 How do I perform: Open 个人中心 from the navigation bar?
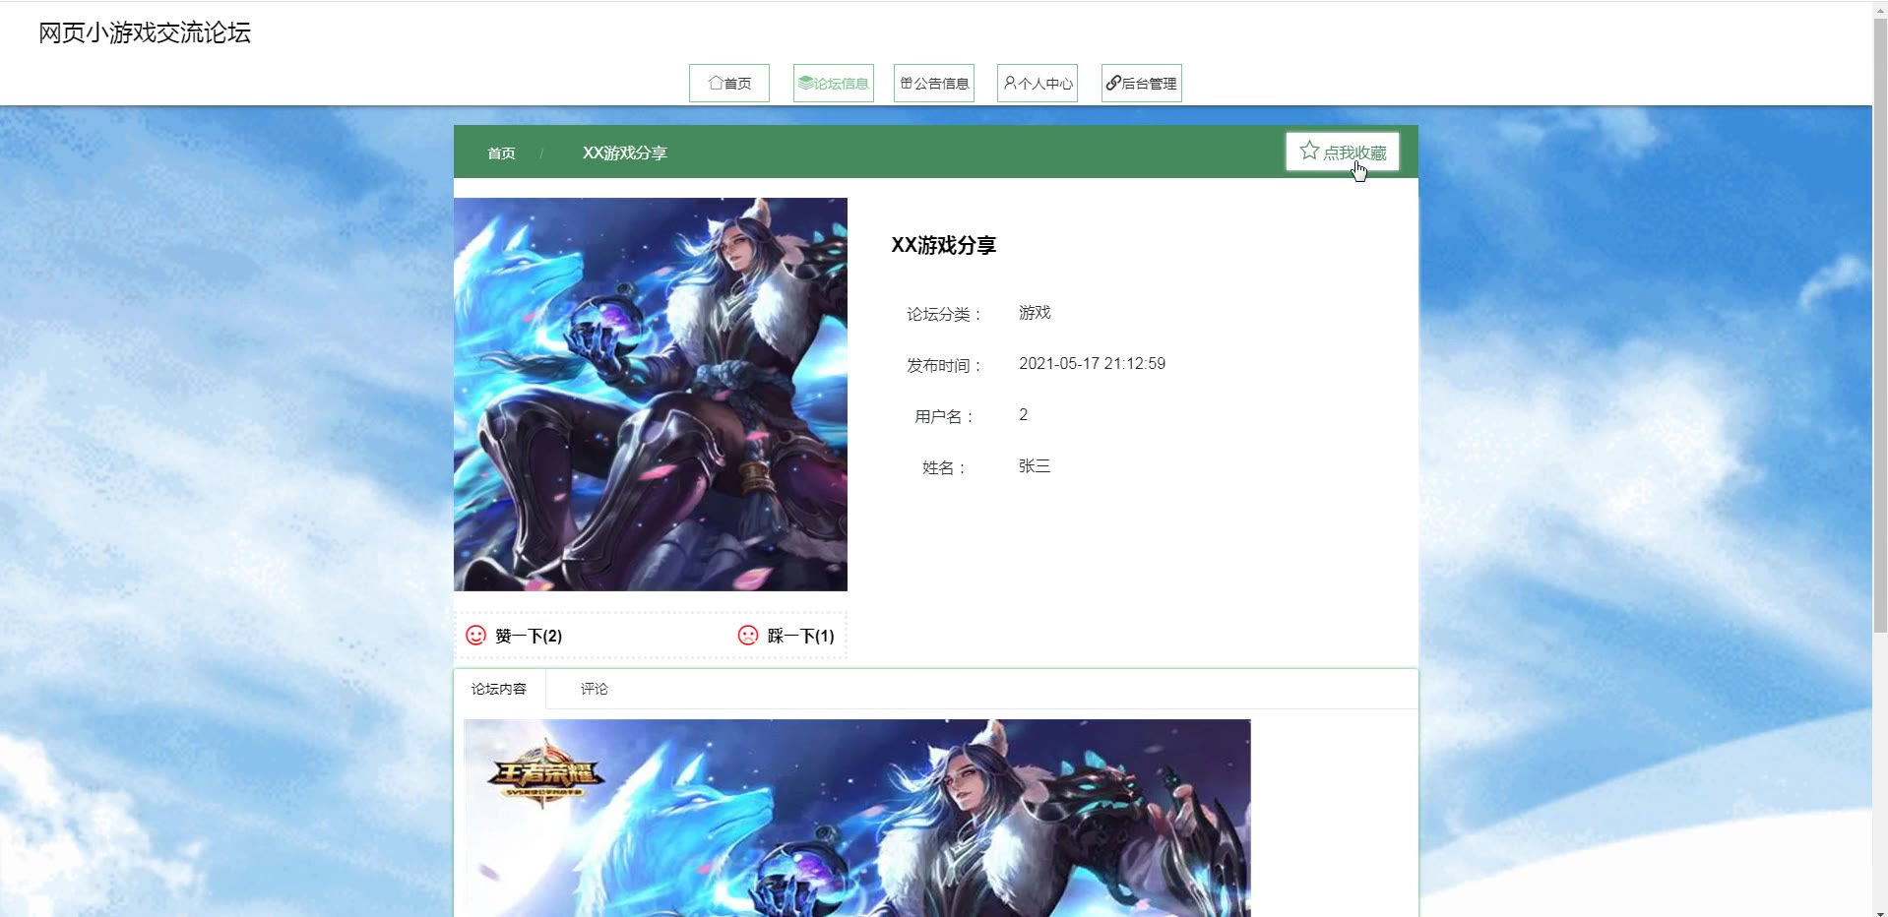click(1038, 84)
